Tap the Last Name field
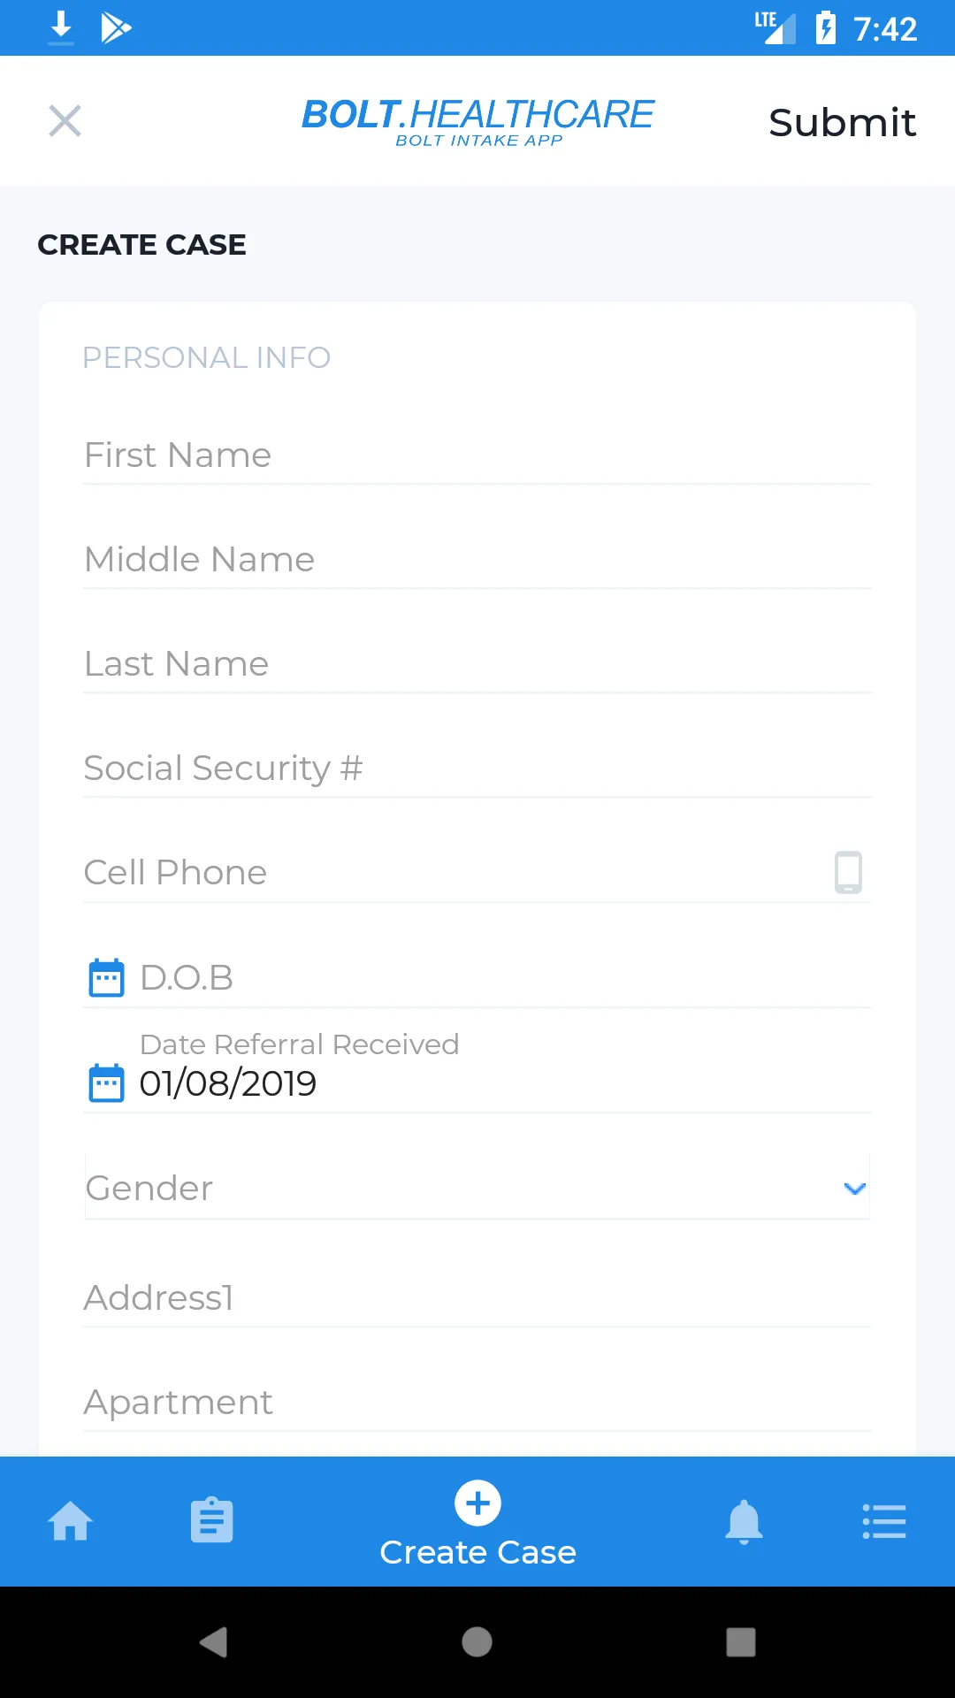The image size is (955, 1698). pos(477,664)
